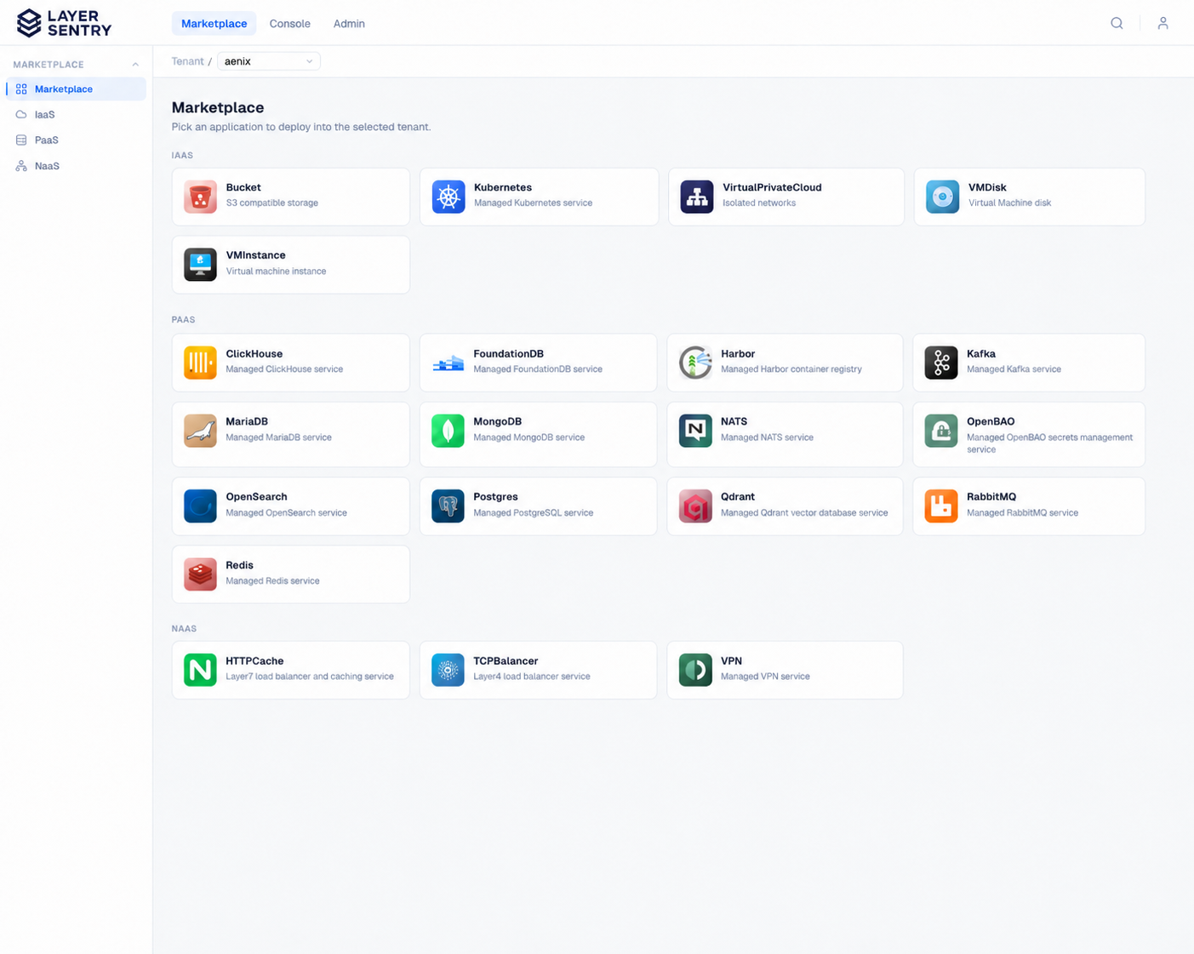The width and height of the screenshot is (1194, 954).
Task: Click the VirtualPrivateCloud network icon
Action: pyautogui.click(x=697, y=197)
